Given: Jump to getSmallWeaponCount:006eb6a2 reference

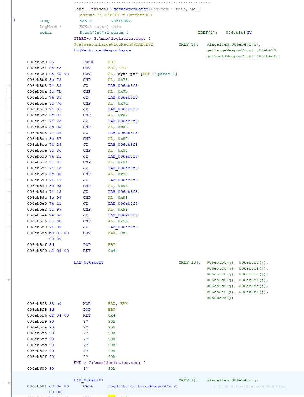Looking at the screenshot, I should point(243,56).
